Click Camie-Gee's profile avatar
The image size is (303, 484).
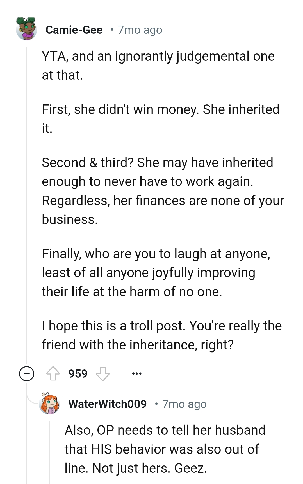(27, 28)
